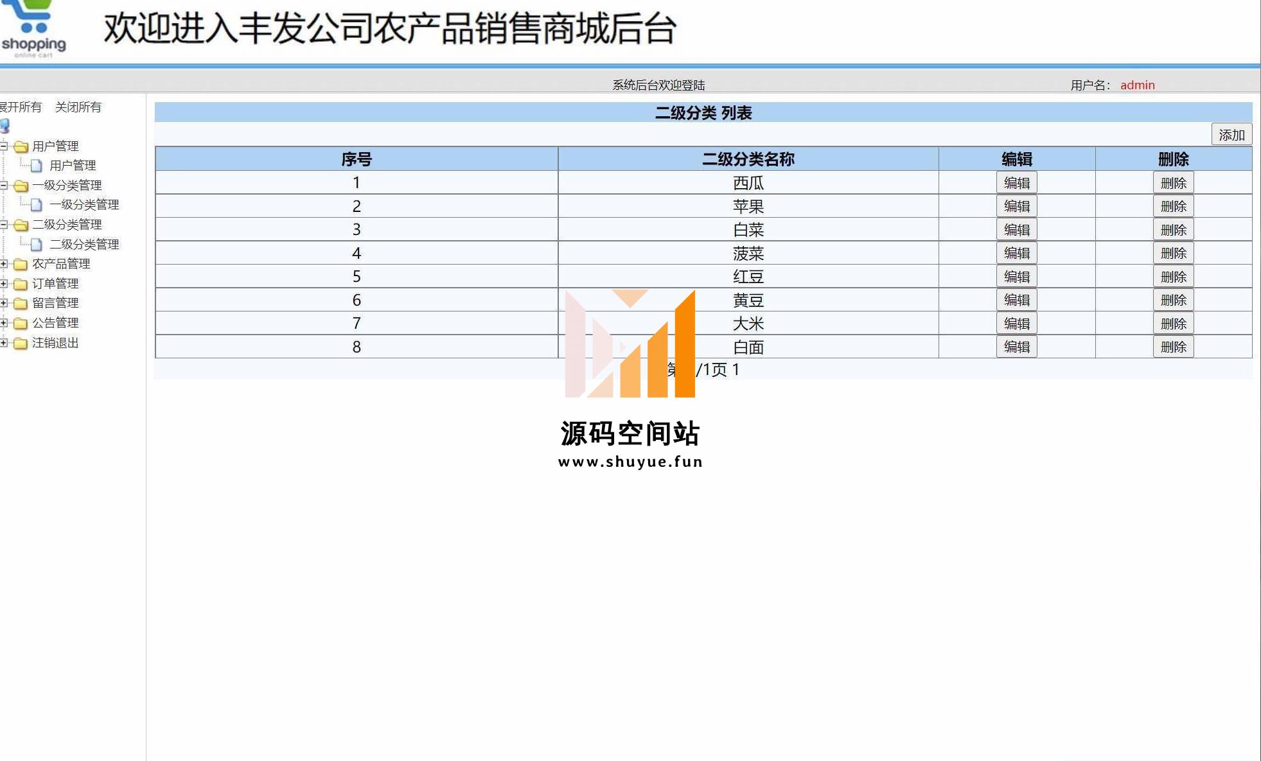Click 关闭所有 to collapse all
1261x761 pixels.
[78, 107]
